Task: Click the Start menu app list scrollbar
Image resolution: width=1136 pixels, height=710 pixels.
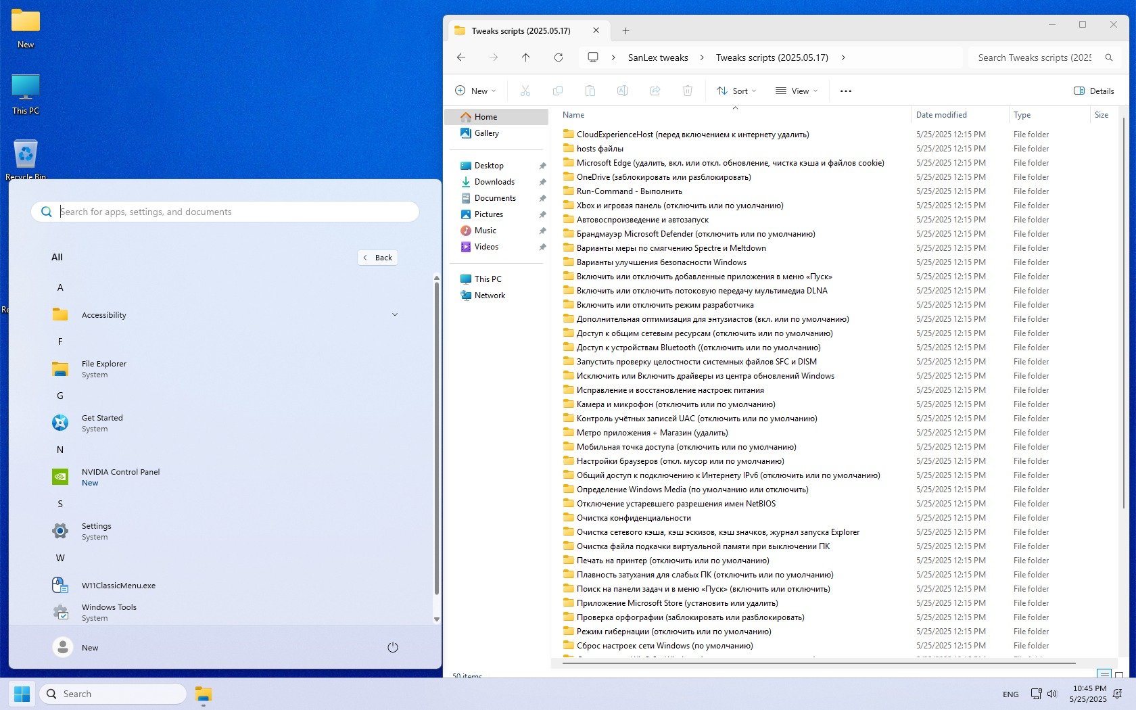Action: click(x=436, y=440)
